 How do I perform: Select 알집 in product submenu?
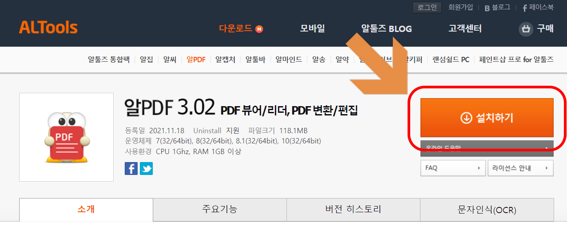(147, 59)
